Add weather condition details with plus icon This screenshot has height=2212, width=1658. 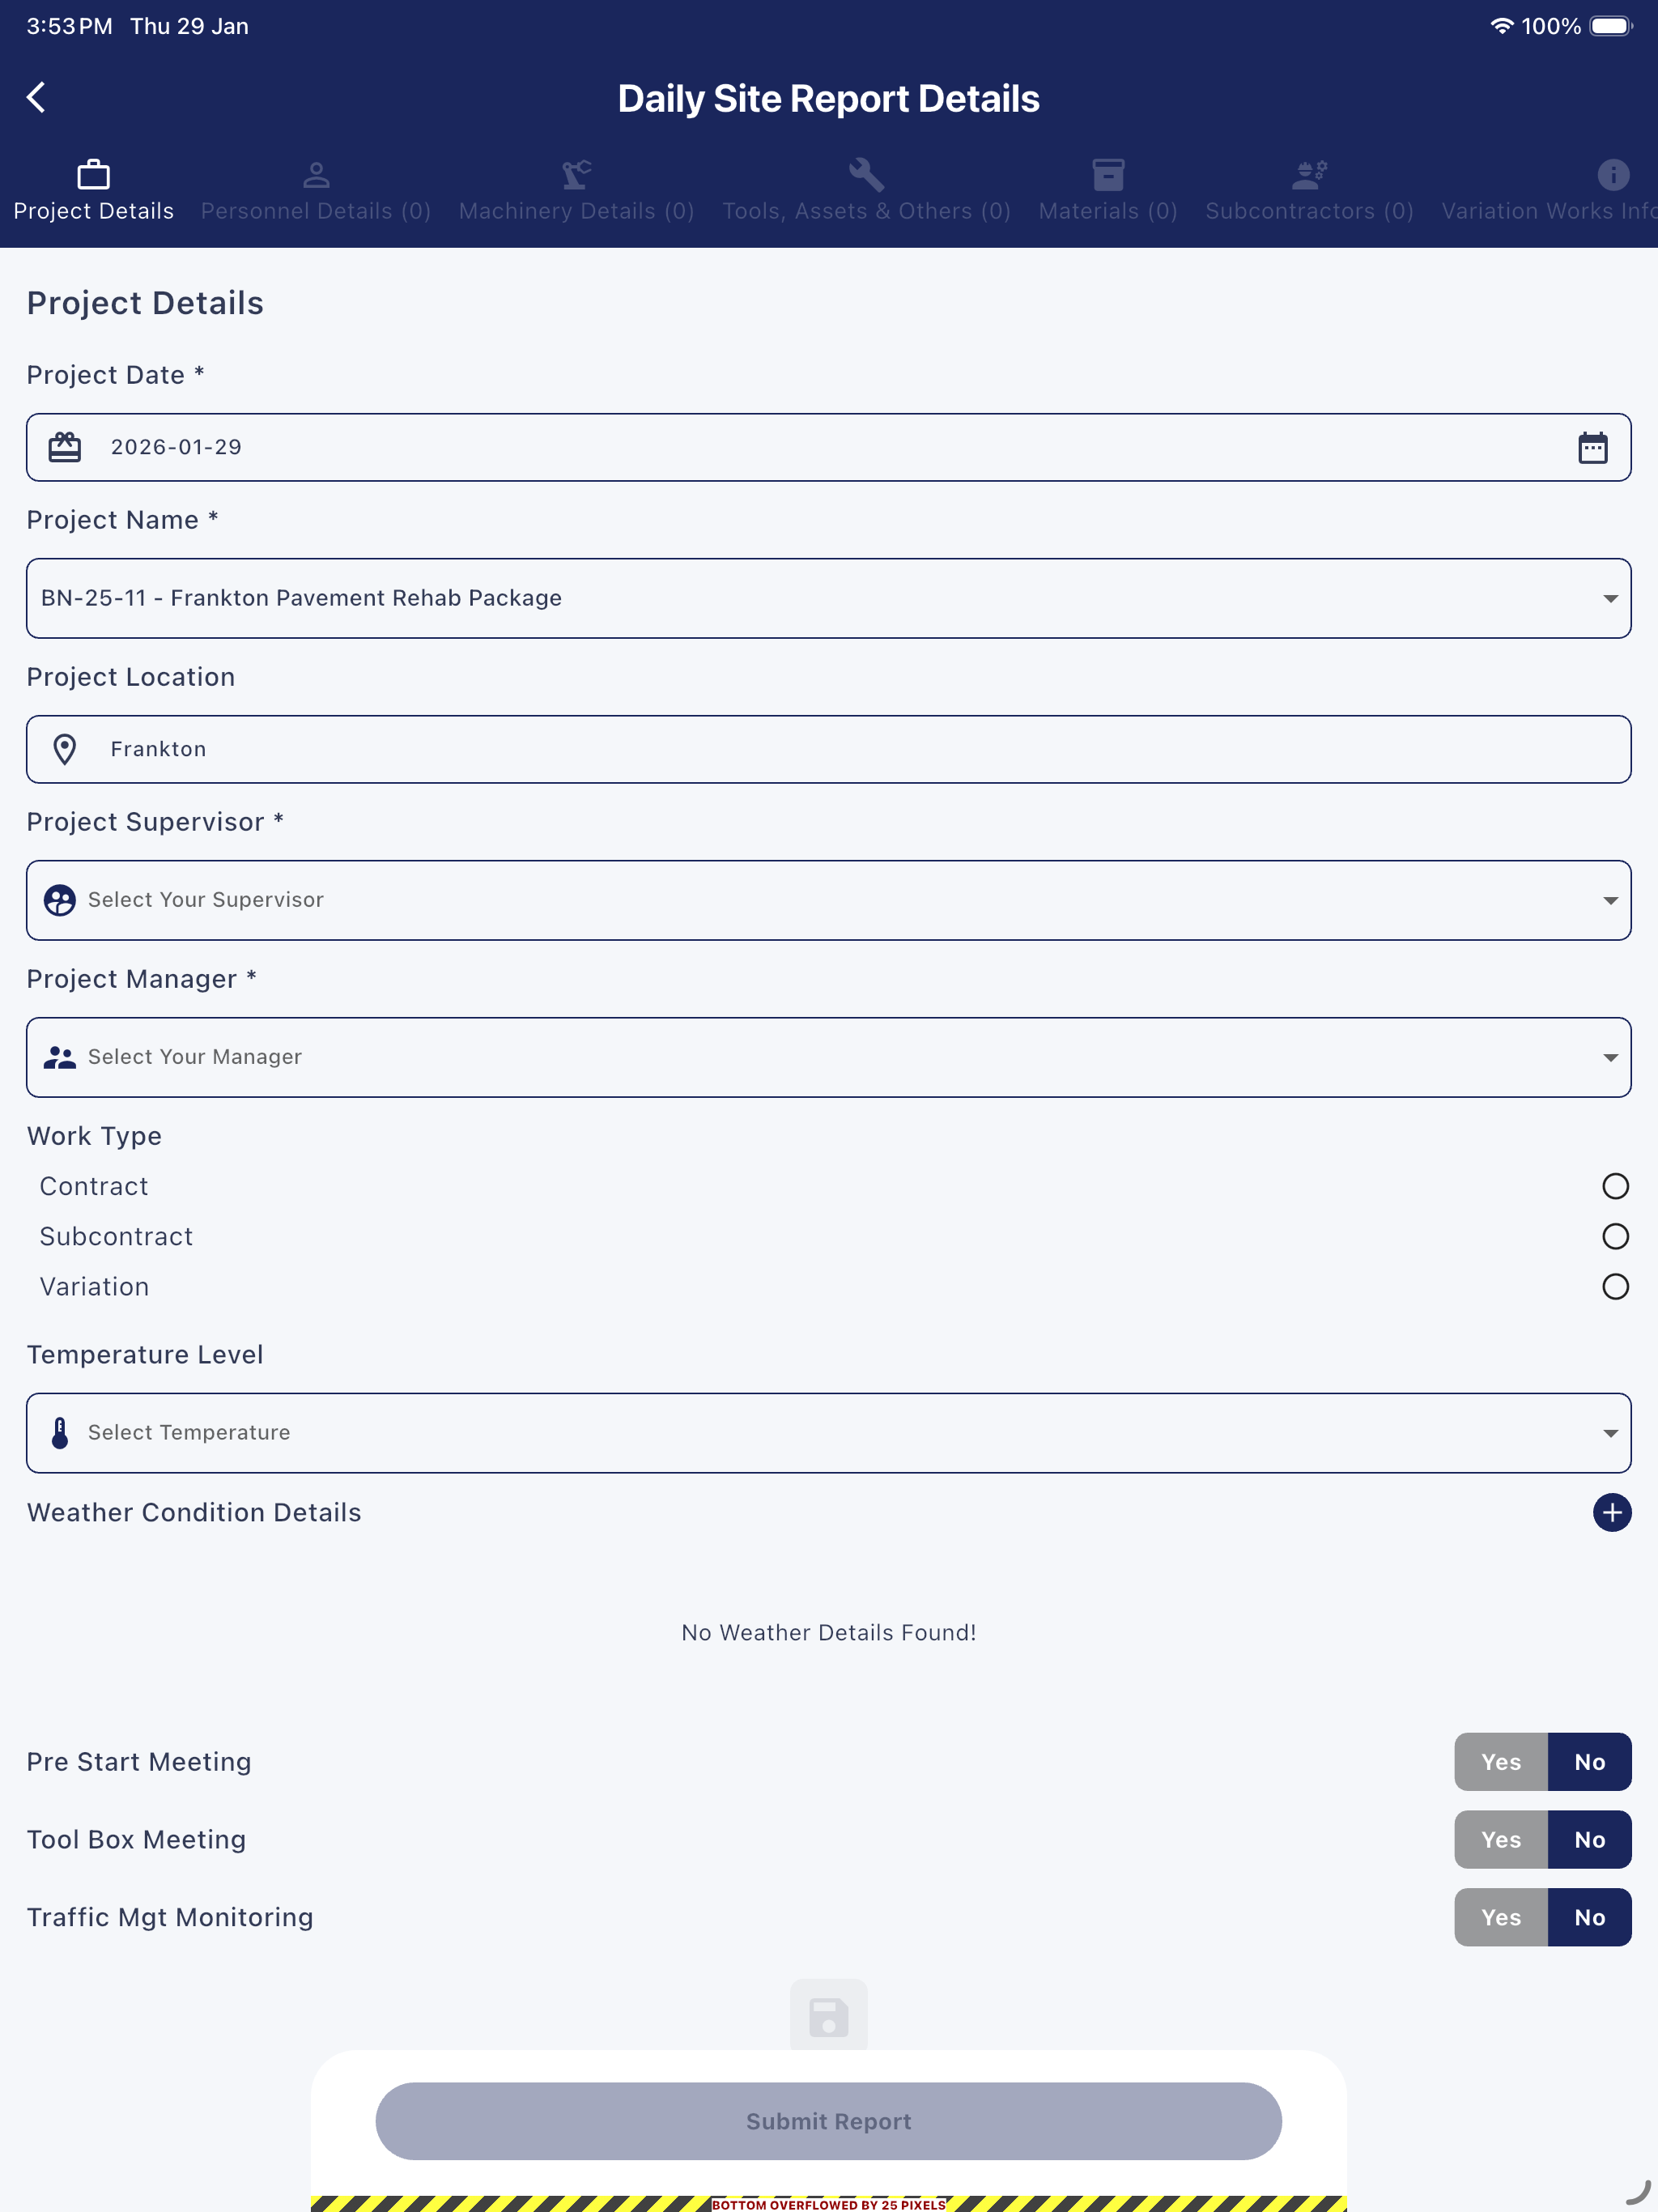click(1611, 1512)
